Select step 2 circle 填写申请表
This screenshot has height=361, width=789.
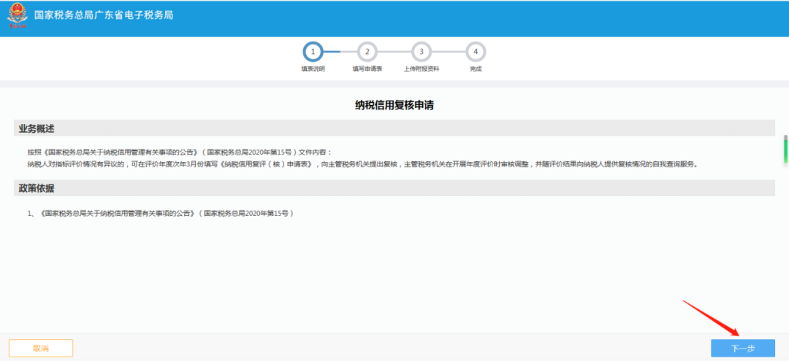pyautogui.click(x=367, y=52)
